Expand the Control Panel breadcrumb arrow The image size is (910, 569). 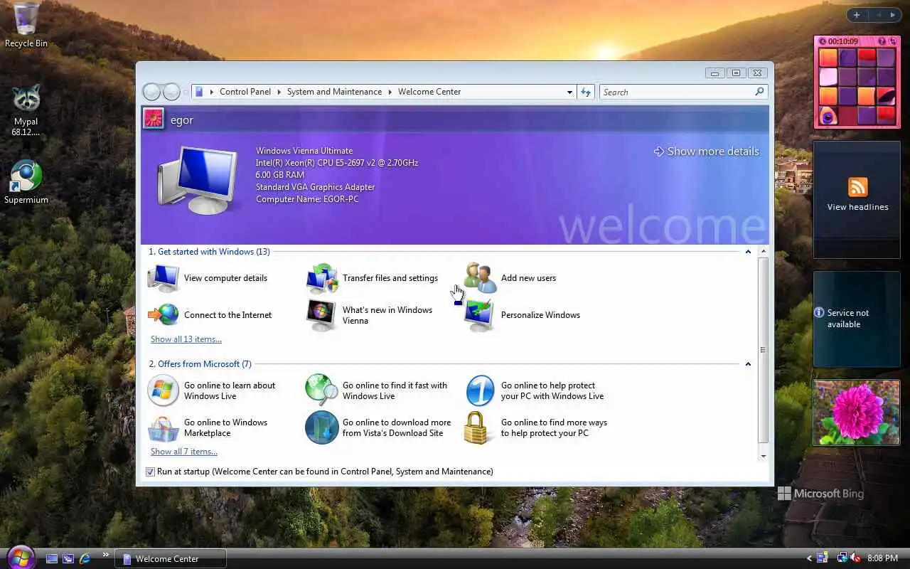coord(279,92)
